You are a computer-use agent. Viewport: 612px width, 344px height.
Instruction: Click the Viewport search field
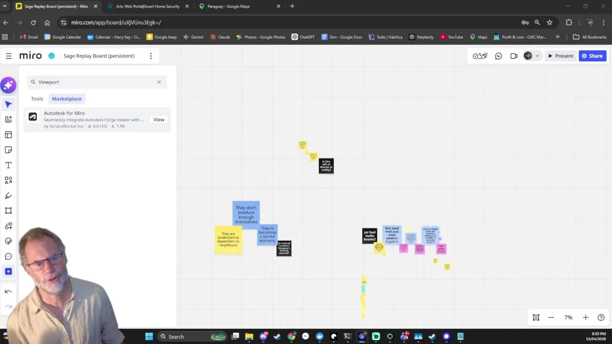97,82
